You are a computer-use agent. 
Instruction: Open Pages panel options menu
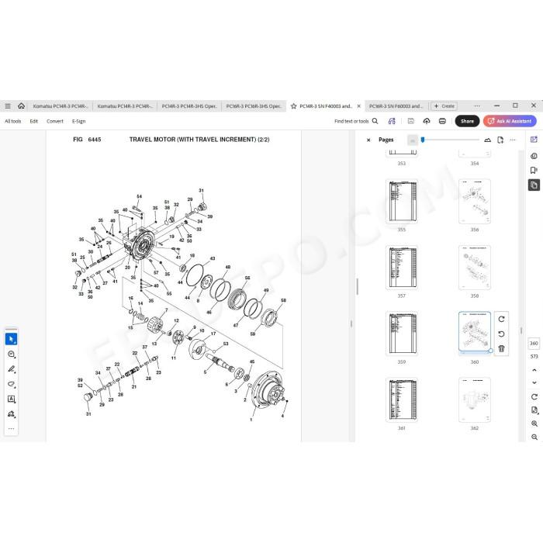(513, 140)
